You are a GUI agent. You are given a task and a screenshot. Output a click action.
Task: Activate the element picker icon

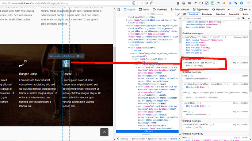119,9
